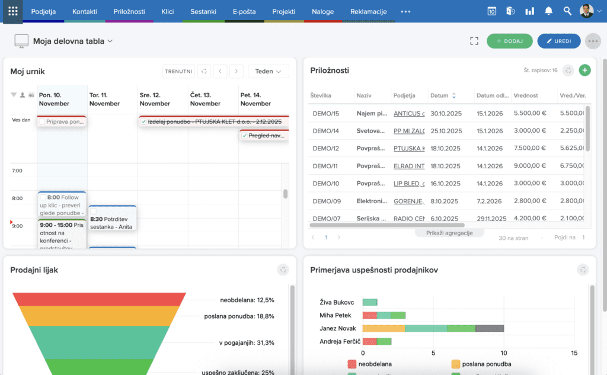607x375 pixels.
Task: Open the statistics bar chart icon
Action: tap(529, 11)
